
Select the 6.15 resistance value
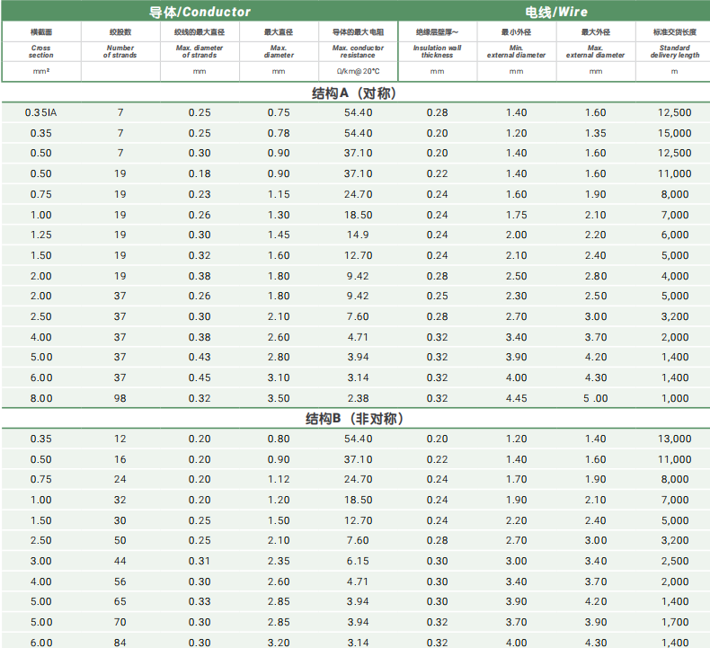(x=358, y=561)
